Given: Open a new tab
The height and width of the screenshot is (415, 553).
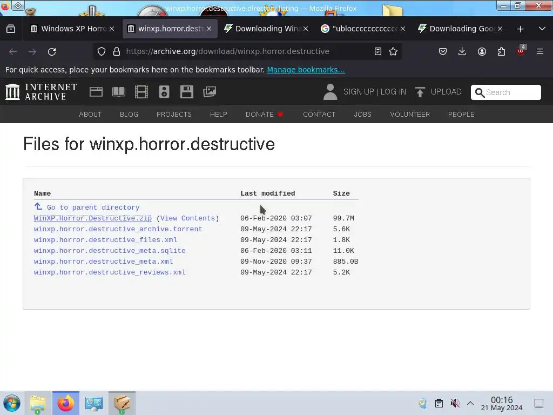Looking at the screenshot, I should click(x=520, y=29).
